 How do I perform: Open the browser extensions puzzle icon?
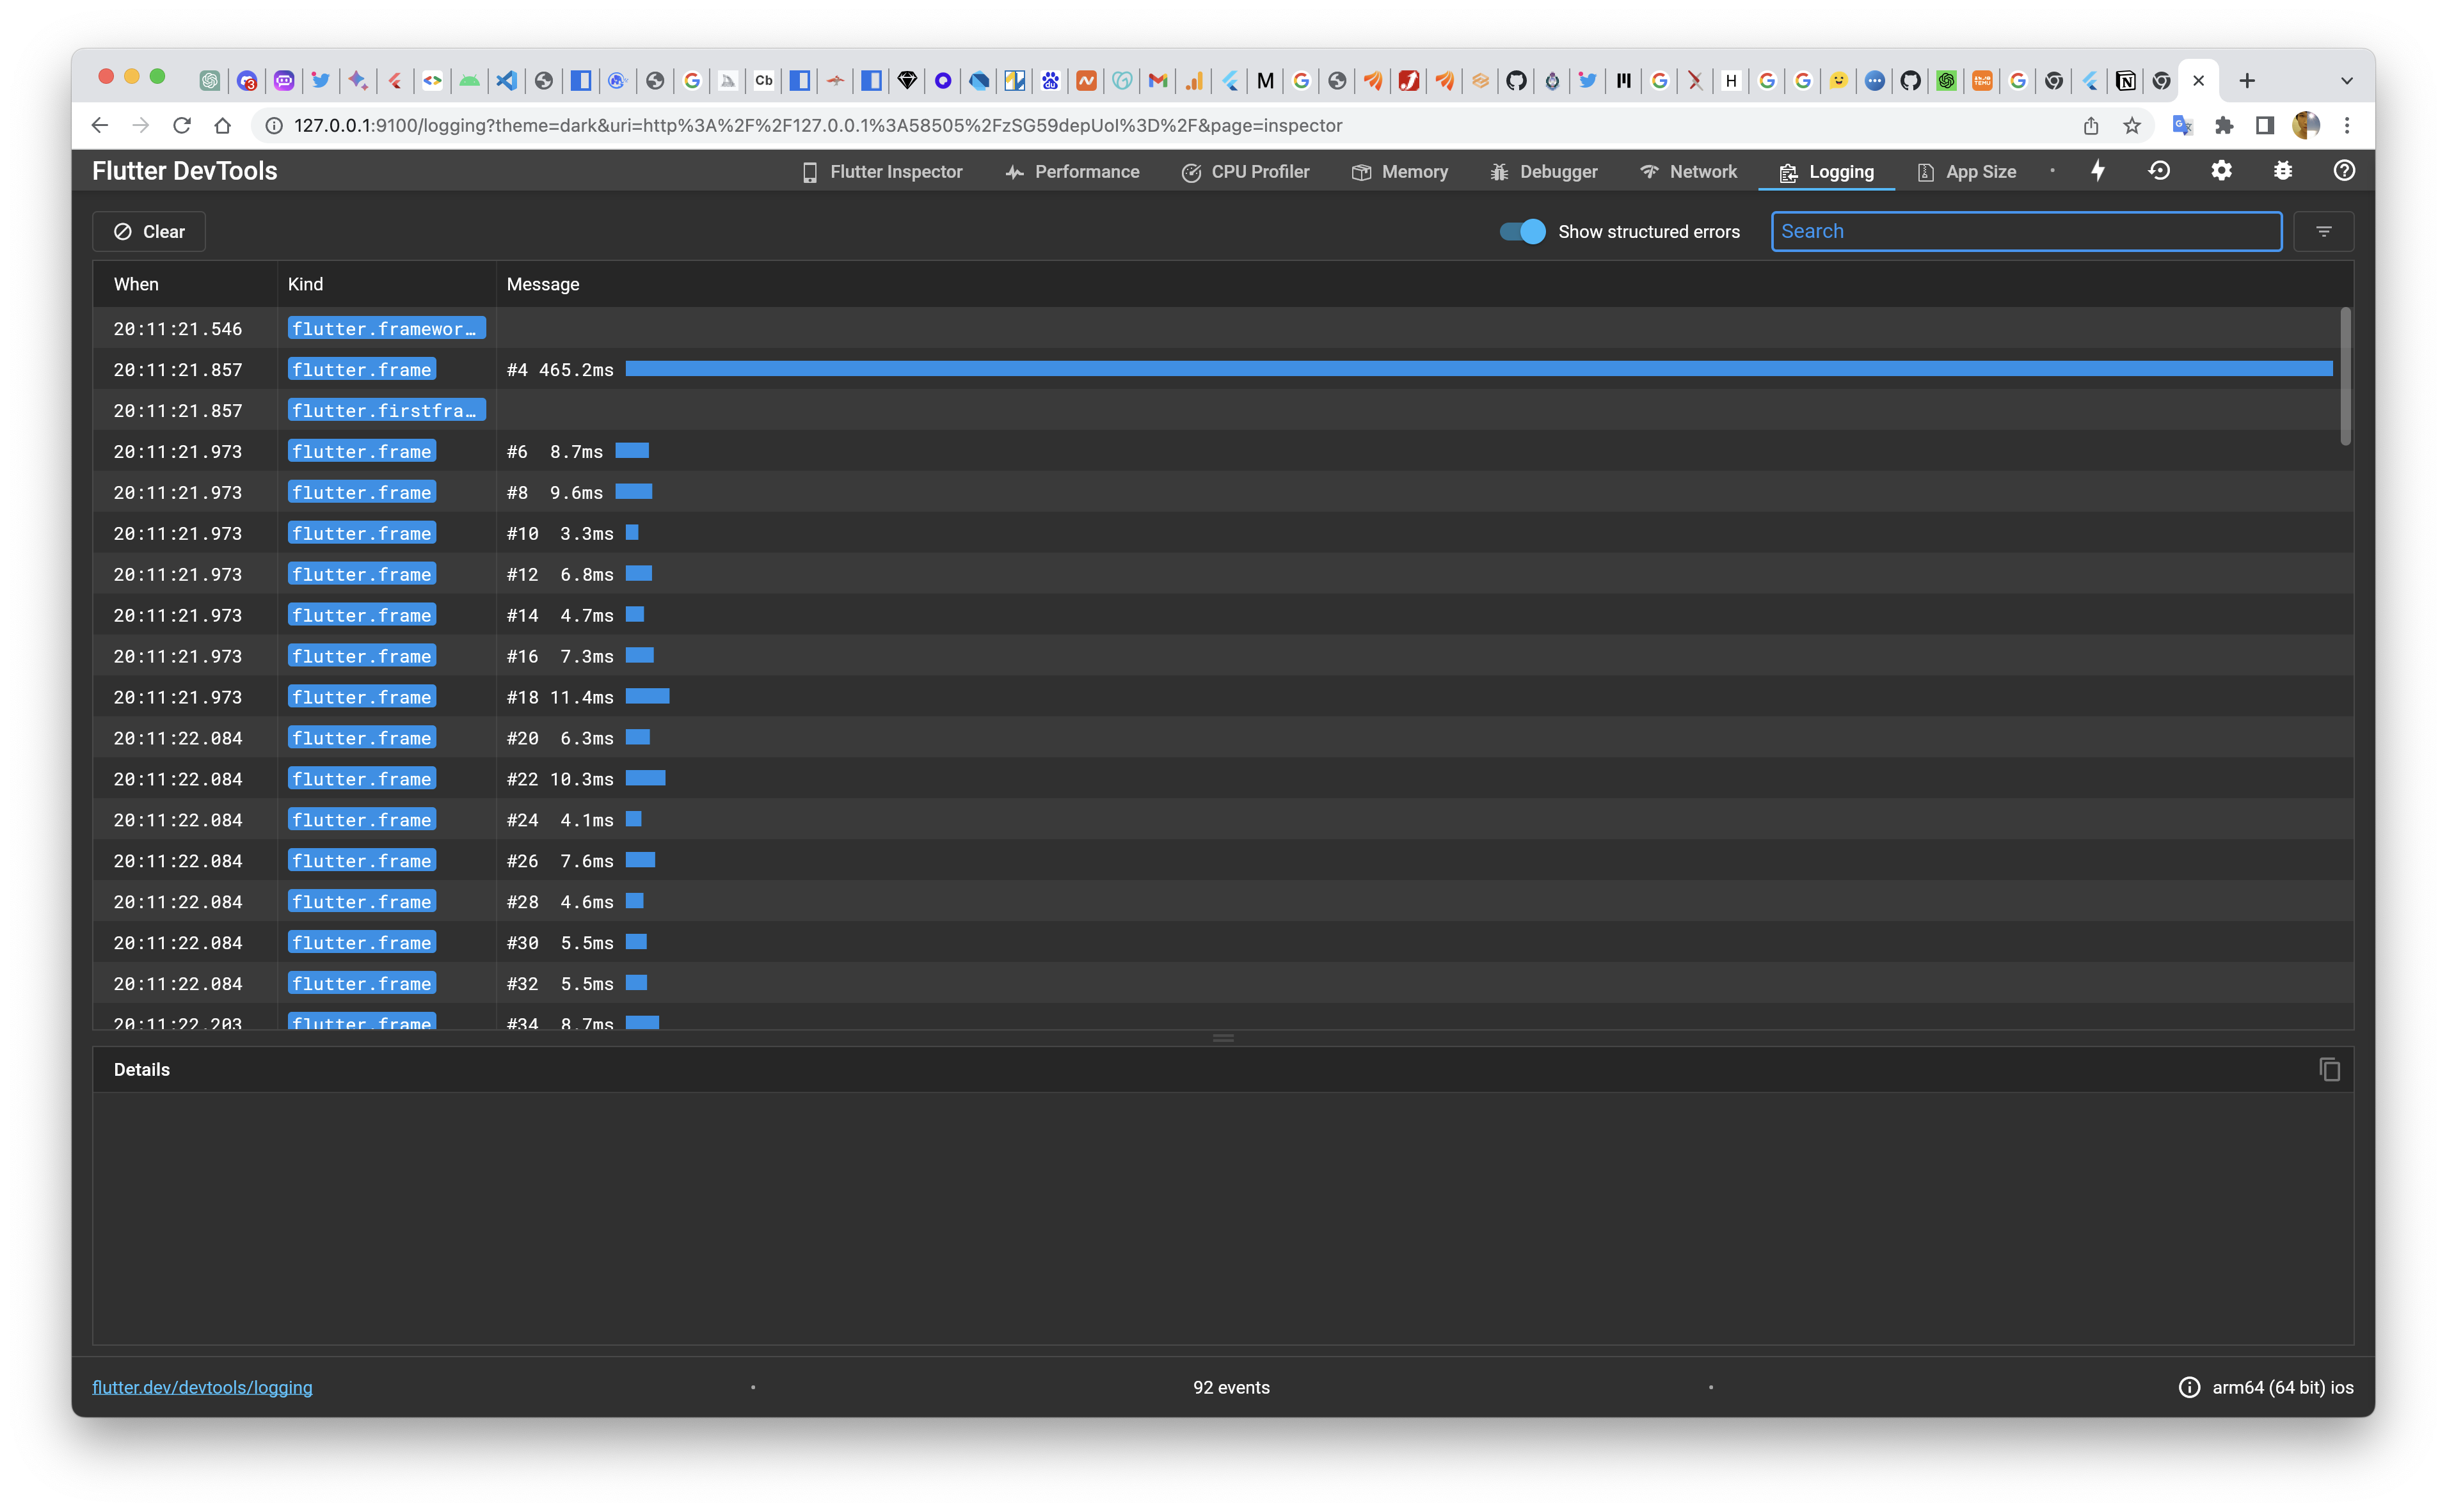(2223, 125)
